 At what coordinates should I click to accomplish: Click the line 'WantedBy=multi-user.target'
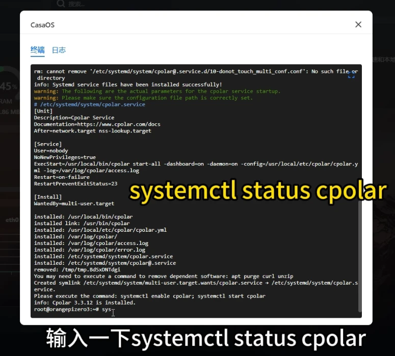(74, 203)
